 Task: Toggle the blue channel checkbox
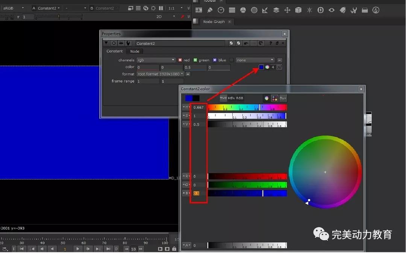(x=215, y=60)
